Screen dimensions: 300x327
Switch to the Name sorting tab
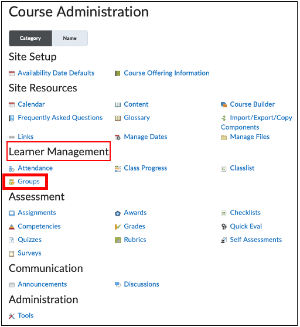(x=70, y=38)
